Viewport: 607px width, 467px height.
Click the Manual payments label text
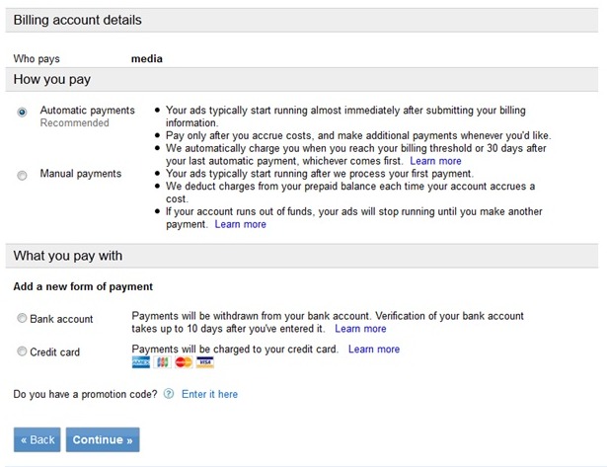coord(81,174)
